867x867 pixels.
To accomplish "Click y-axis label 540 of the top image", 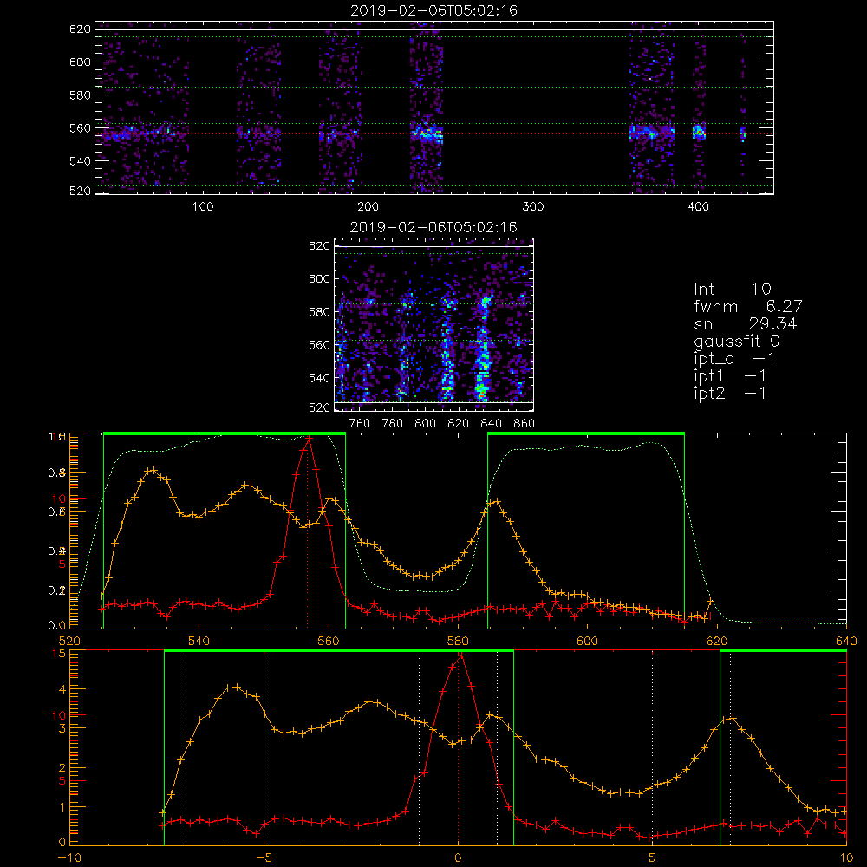I will pos(80,161).
